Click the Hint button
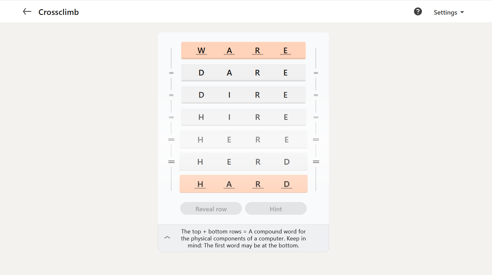 (x=276, y=209)
